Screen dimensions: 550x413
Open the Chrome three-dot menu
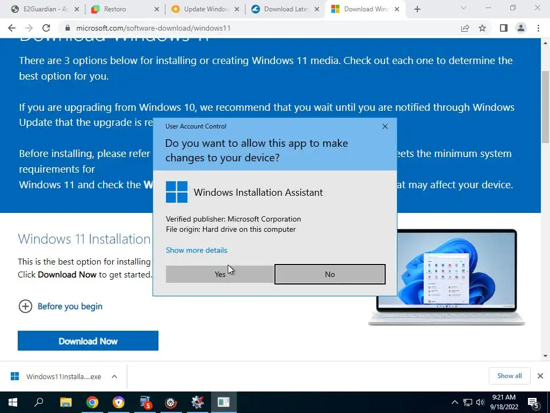(x=538, y=28)
